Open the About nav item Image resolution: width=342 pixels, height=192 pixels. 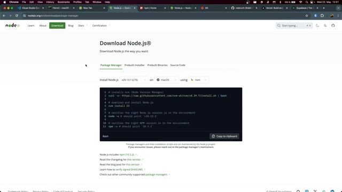pos(43,26)
